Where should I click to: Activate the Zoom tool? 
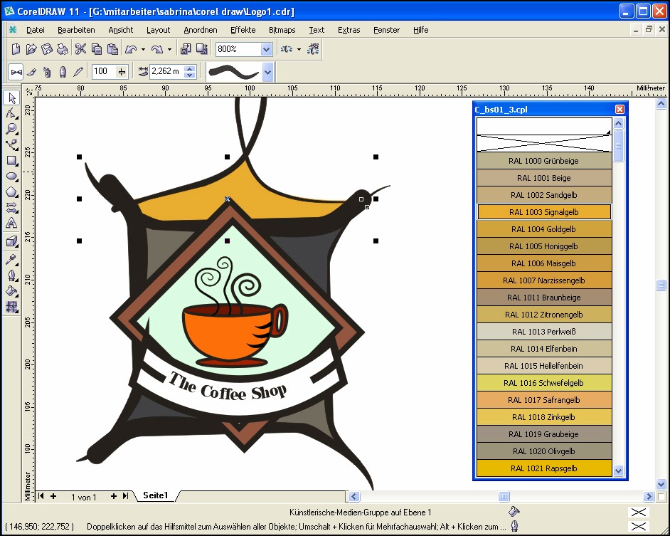pos(11,129)
